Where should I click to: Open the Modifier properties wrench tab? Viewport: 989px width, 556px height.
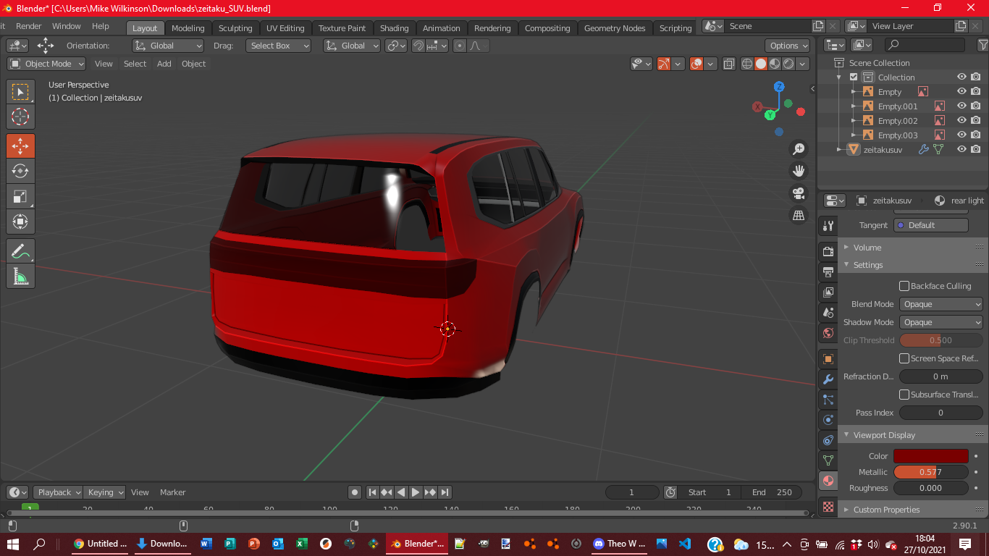[x=828, y=379]
